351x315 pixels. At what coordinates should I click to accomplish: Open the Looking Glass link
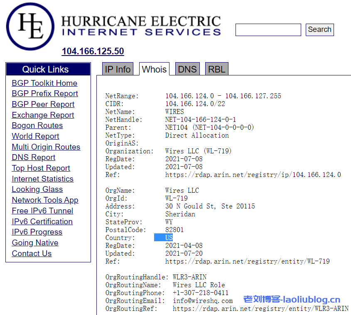point(37,189)
